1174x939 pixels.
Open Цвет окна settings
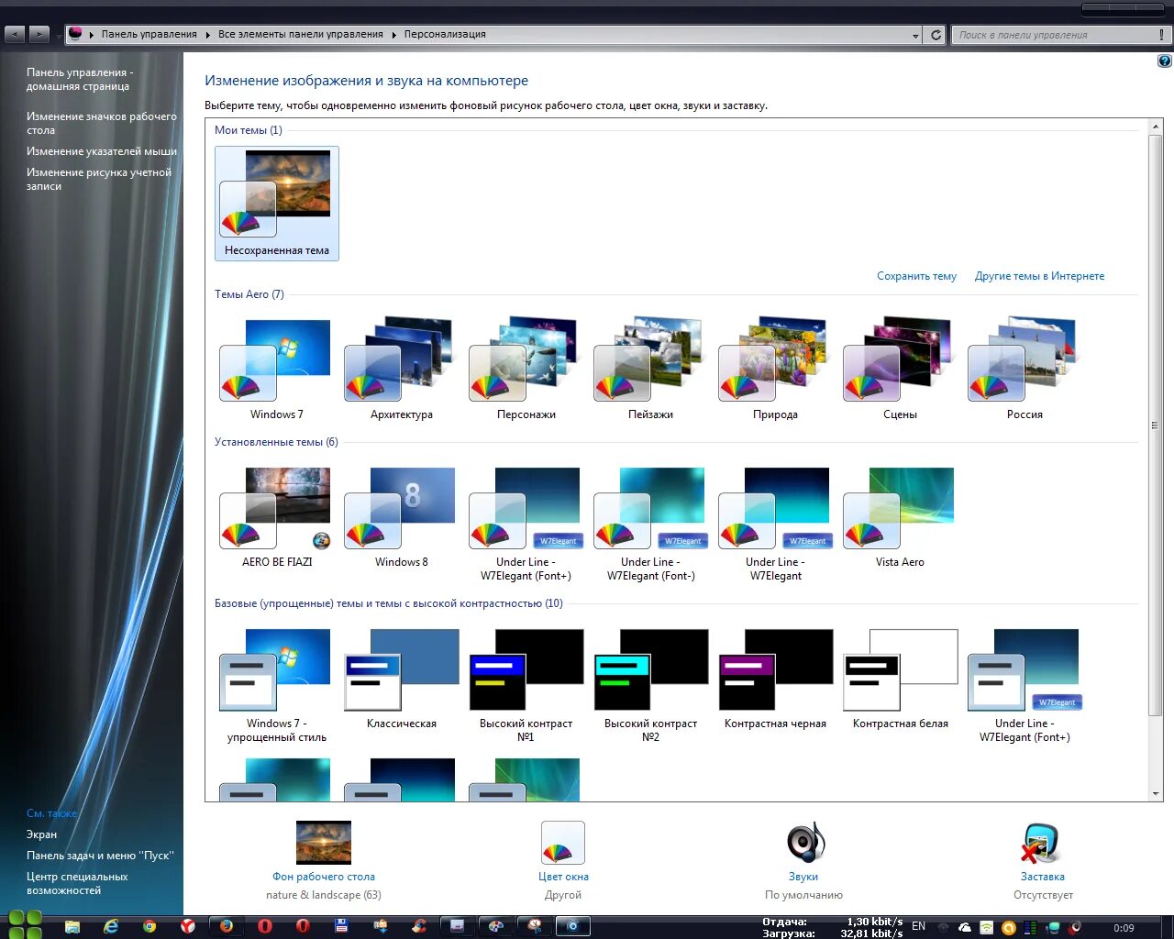[x=563, y=877]
